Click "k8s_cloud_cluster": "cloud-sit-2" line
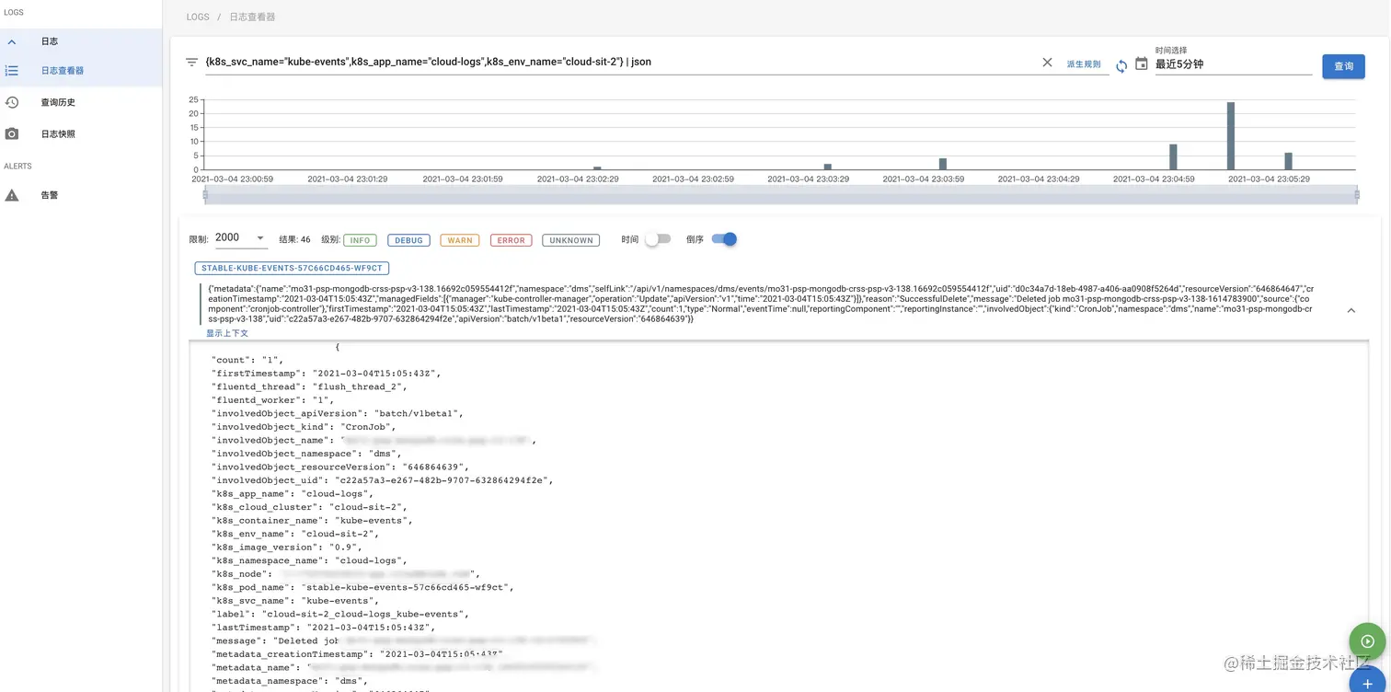This screenshot has width=1391, height=692. click(309, 507)
